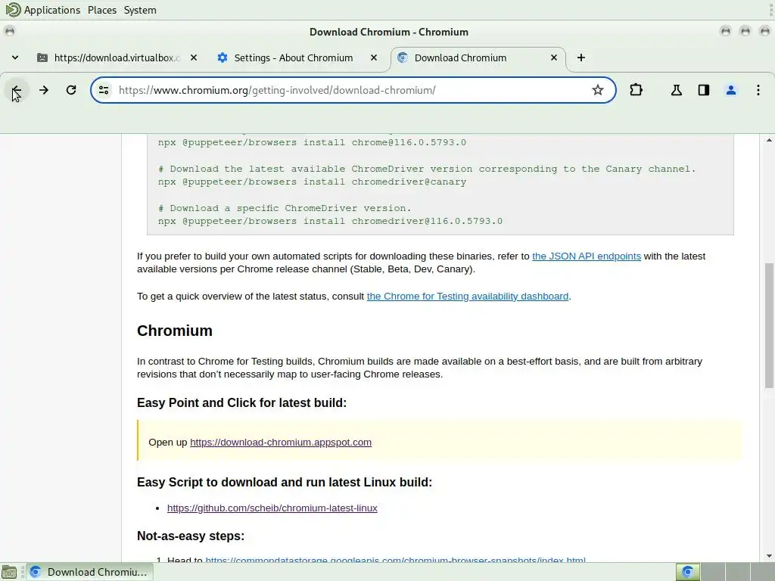Open the JSON API endpoints link
The height and width of the screenshot is (581, 775).
[x=587, y=256]
